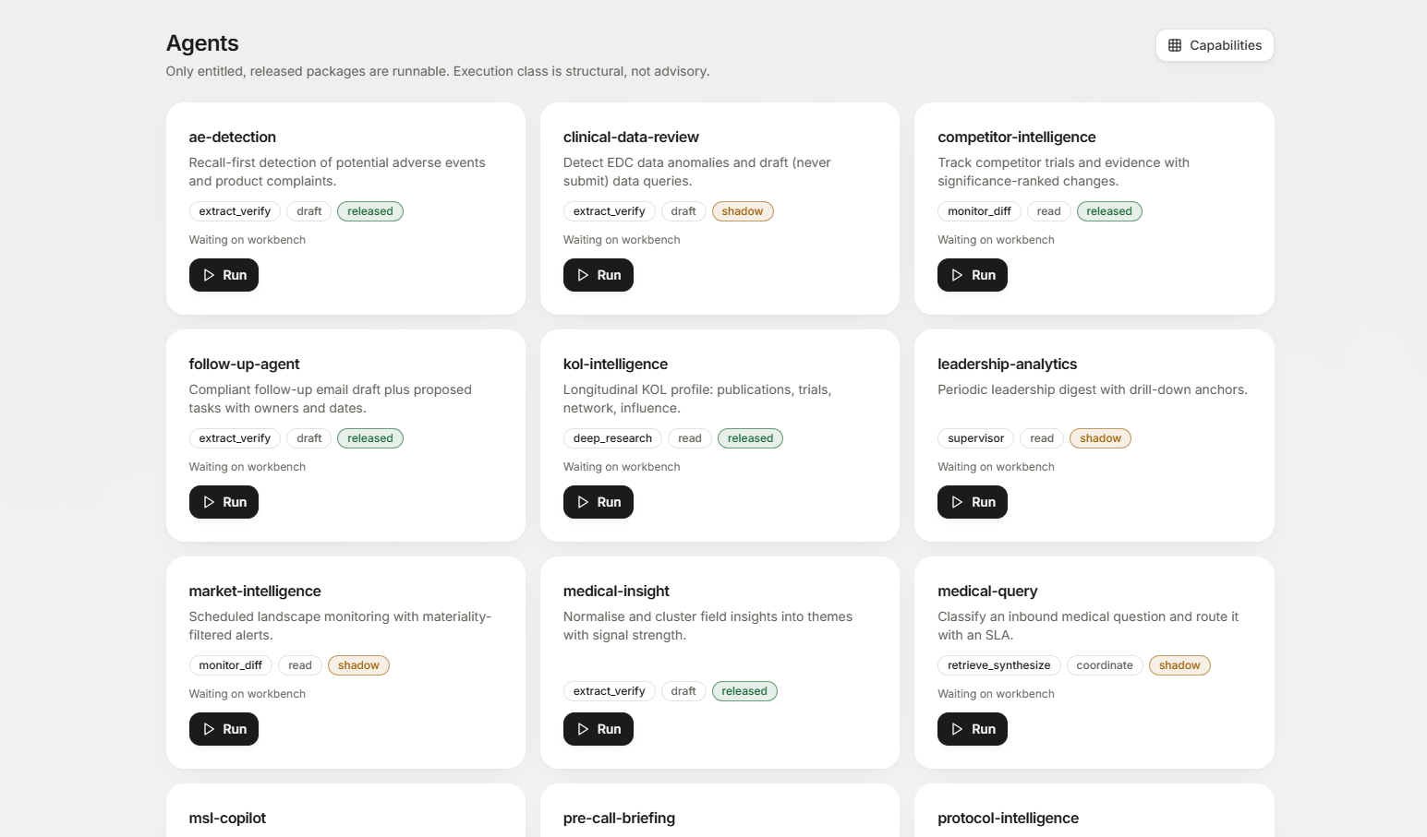The width and height of the screenshot is (1427, 837).
Task: Click the released tag on competitor-intelligence
Action: tap(1109, 211)
